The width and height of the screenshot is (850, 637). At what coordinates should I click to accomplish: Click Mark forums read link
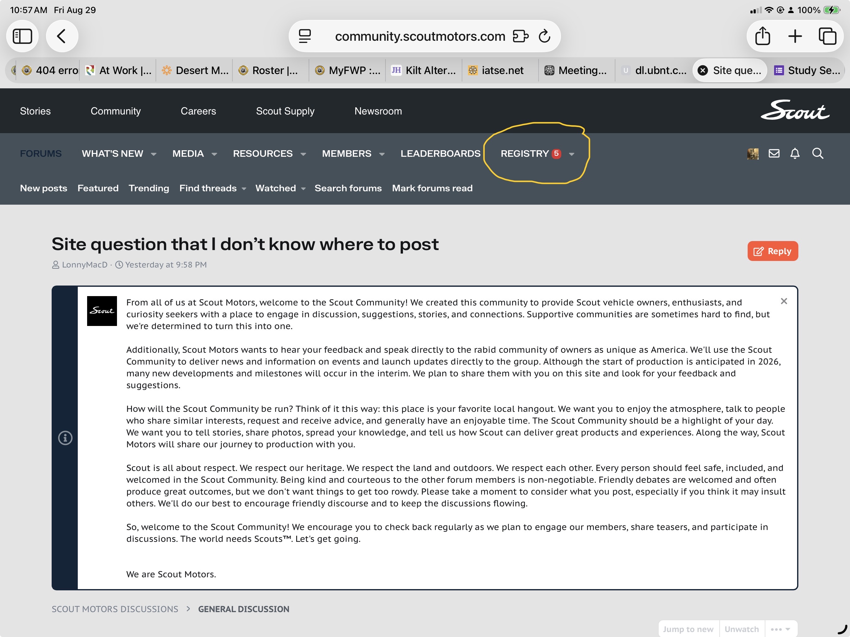[432, 188]
